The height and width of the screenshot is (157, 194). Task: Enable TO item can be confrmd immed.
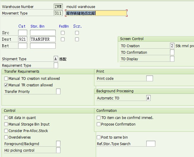click(99, 118)
